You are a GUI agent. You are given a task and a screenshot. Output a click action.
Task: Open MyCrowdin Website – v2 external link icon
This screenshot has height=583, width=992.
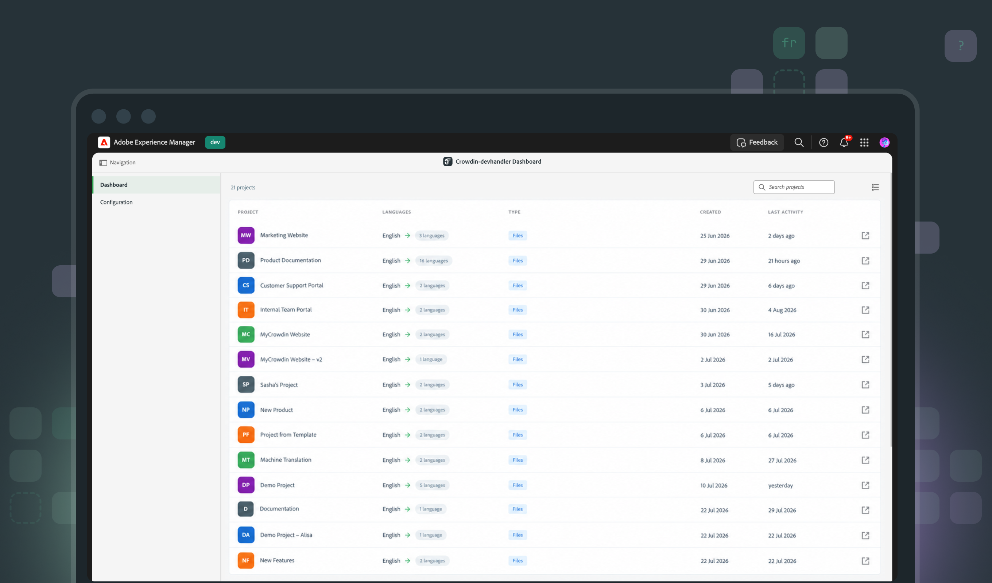pyautogui.click(x=865, y=360)
